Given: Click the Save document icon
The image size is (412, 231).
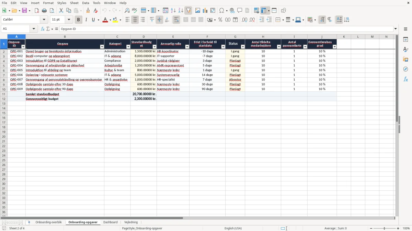Looking at the screenshot, I should click(24, 11).
